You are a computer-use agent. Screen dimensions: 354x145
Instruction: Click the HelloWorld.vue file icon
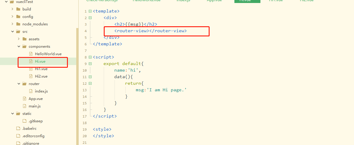click(31, 54)
